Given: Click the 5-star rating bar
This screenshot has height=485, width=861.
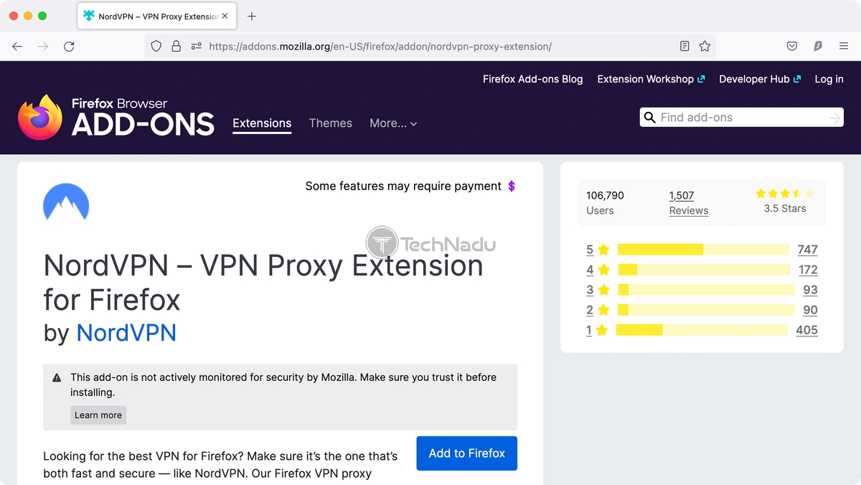Looking at the screenshot, I should (703, 250).
